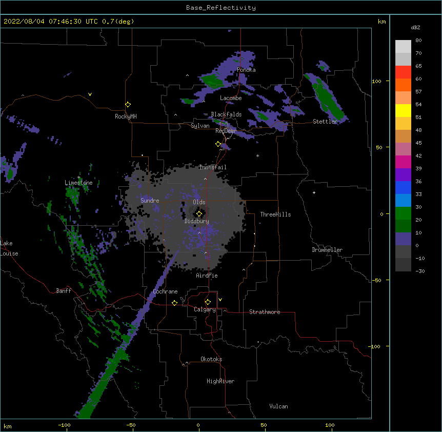
Task: Select the Okotoks label
Action: click(211, 359)
